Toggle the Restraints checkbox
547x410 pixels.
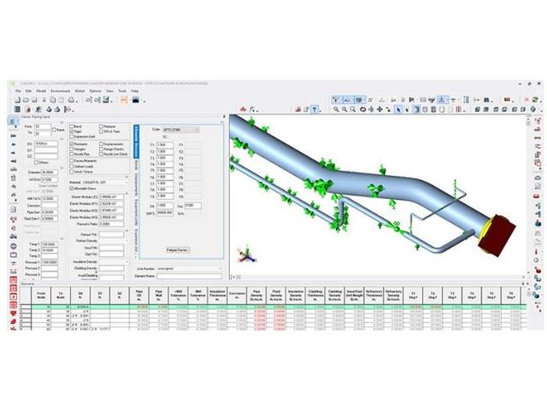(x=71, y=143)
